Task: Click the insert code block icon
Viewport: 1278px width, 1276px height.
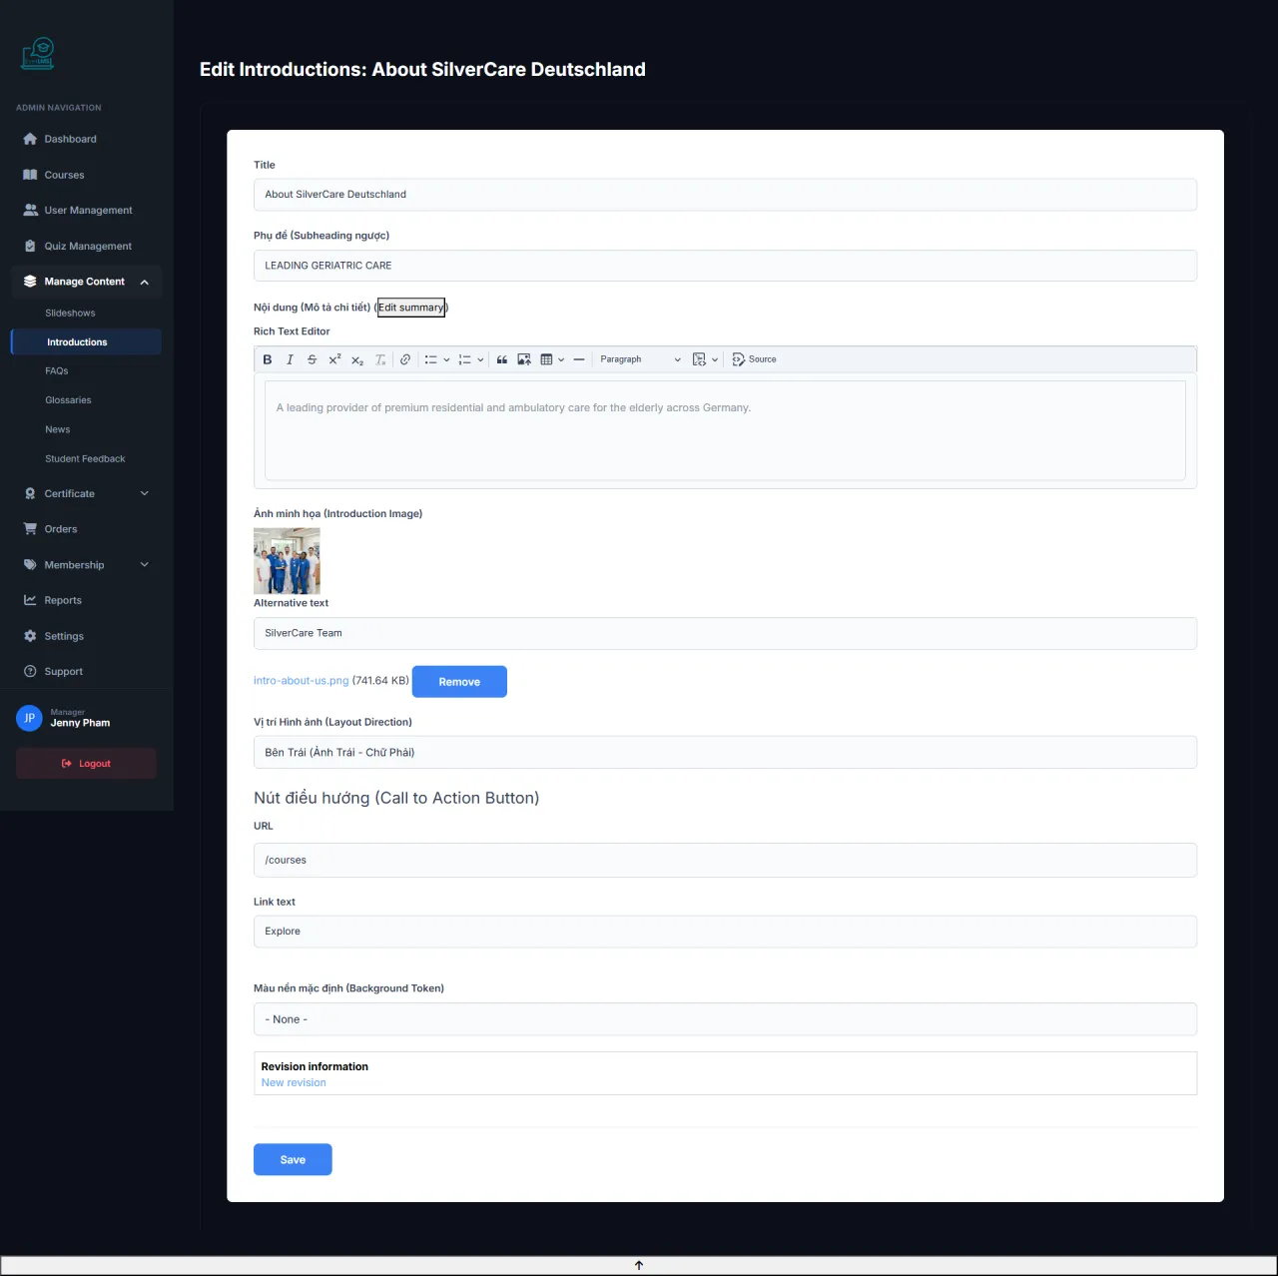Action: 699,359
